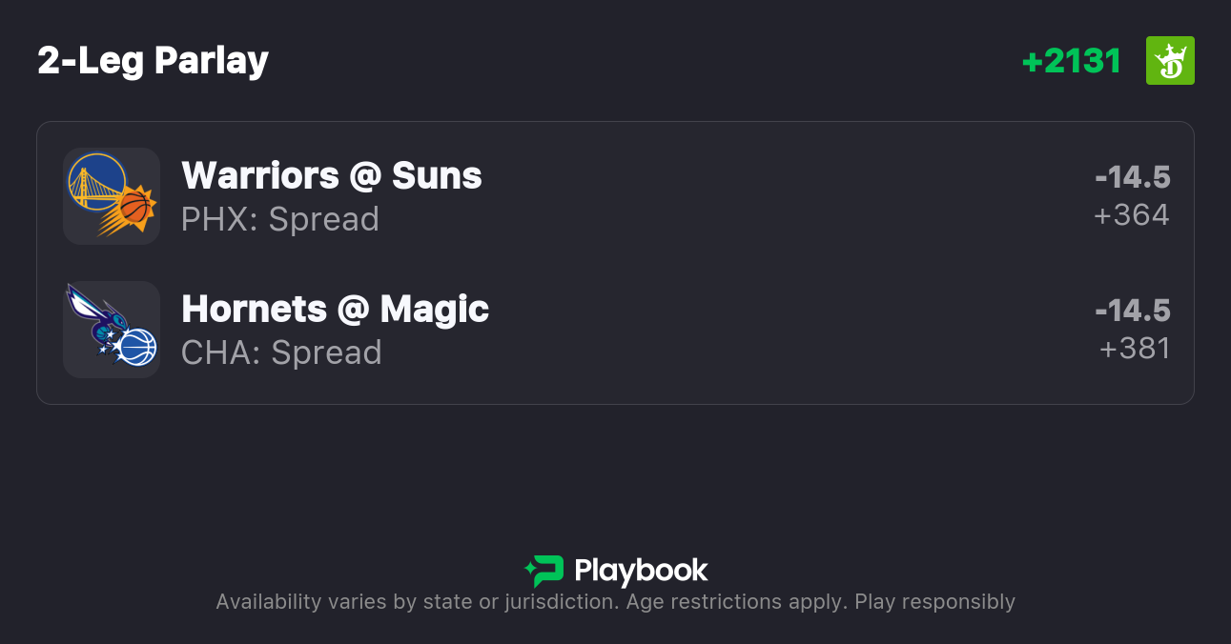This screenshot has width=1231, height=644.
Task: Click the DraftKings sportsbook logo
Action: coord(1170,61)
